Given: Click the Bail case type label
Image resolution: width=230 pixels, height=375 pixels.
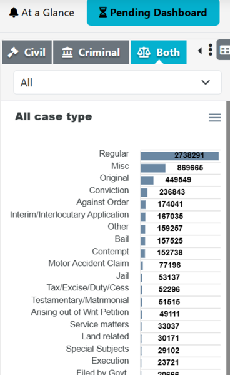Looking at the screenshot, I should tap(122, 239).
